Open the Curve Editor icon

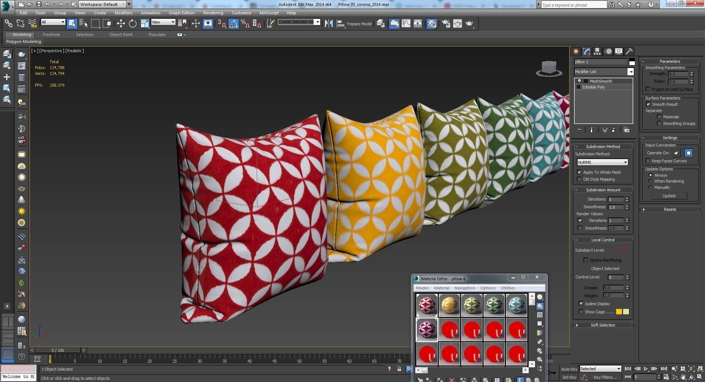pos(406,24)
